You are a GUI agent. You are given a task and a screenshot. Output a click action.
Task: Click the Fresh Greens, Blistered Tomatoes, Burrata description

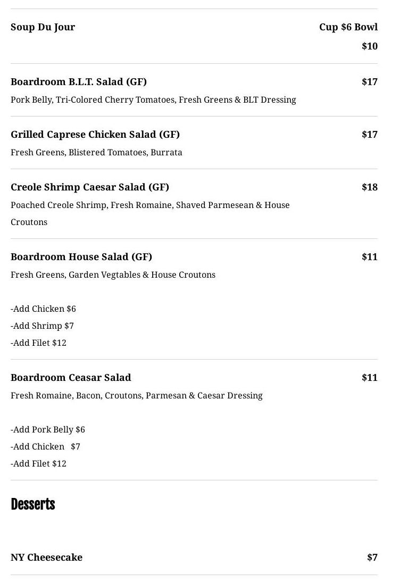[x=96, y=153]
